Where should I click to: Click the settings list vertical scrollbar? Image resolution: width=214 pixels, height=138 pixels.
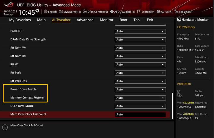172,106
